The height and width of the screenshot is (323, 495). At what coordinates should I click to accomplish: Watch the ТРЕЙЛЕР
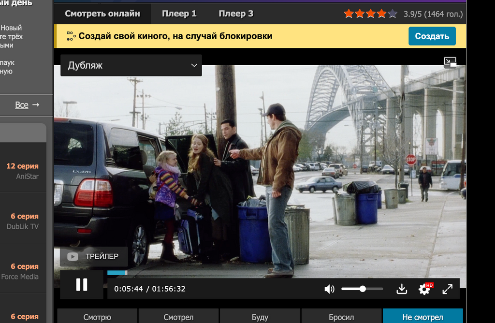pos(94,256)
